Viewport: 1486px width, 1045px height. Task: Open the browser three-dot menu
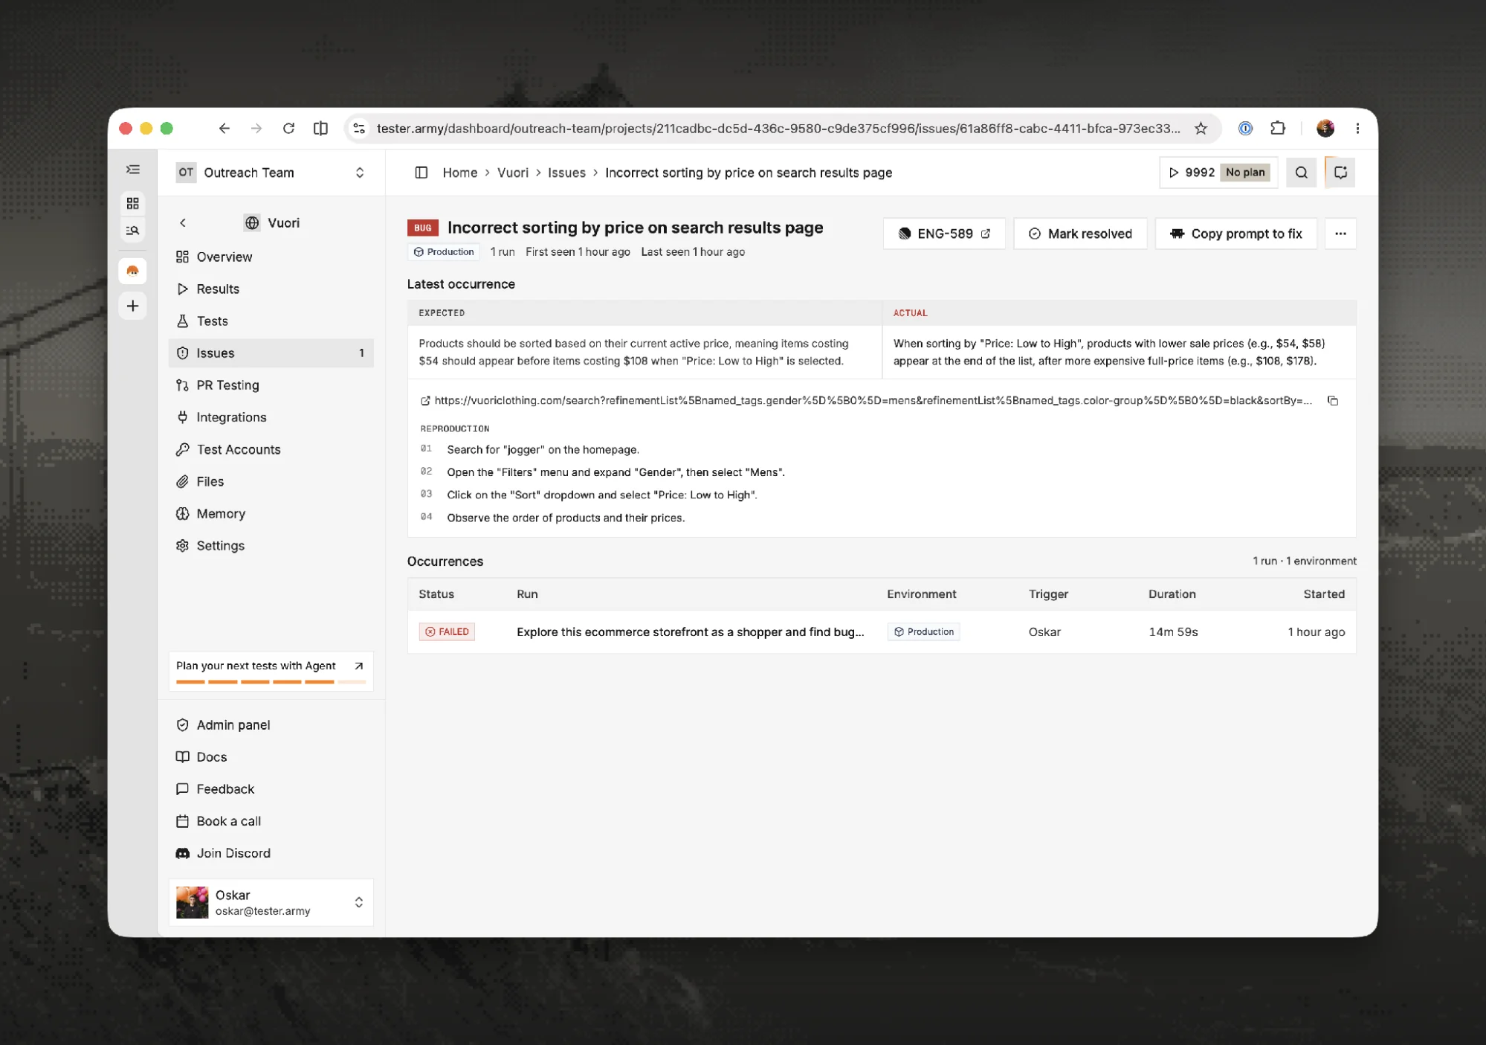pos(1357,129)
